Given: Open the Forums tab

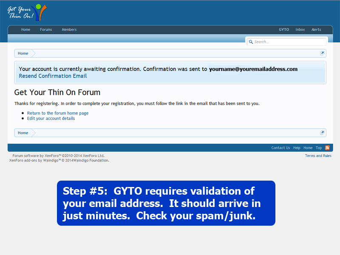Looking at the screenshot, I should pyautogui.click(x=46, y=30).
